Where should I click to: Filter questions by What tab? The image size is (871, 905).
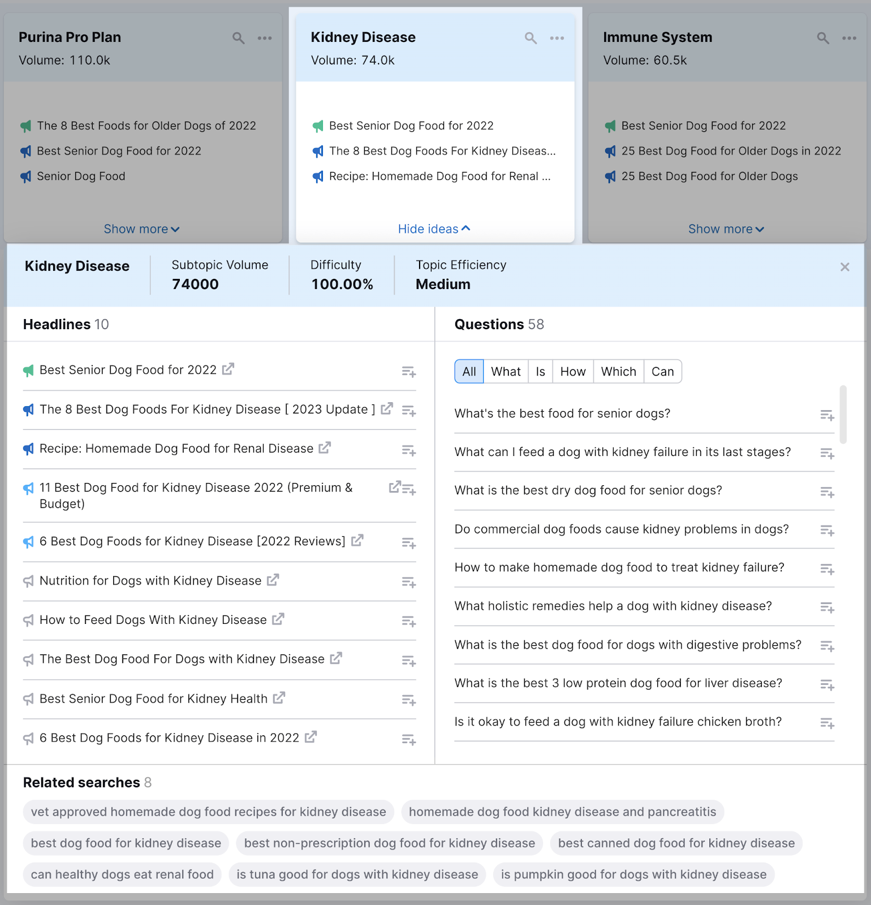(506, 372)
